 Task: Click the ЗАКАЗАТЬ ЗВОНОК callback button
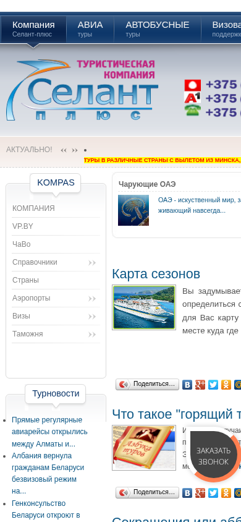point(213,456)
